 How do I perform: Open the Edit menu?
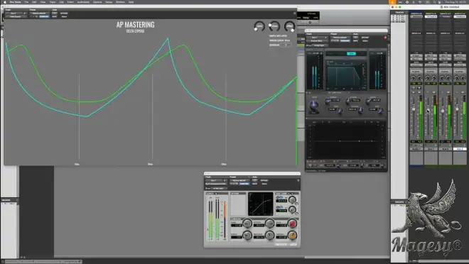34,2
